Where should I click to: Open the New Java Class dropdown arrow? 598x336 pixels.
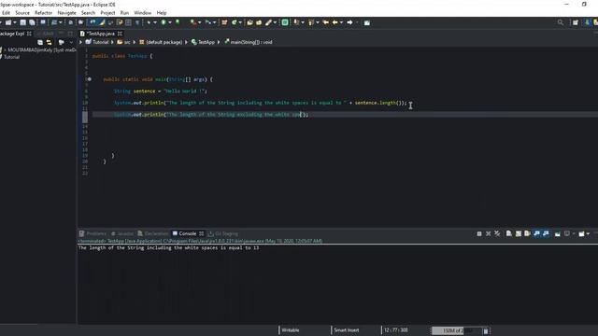[x=240, y=22]
